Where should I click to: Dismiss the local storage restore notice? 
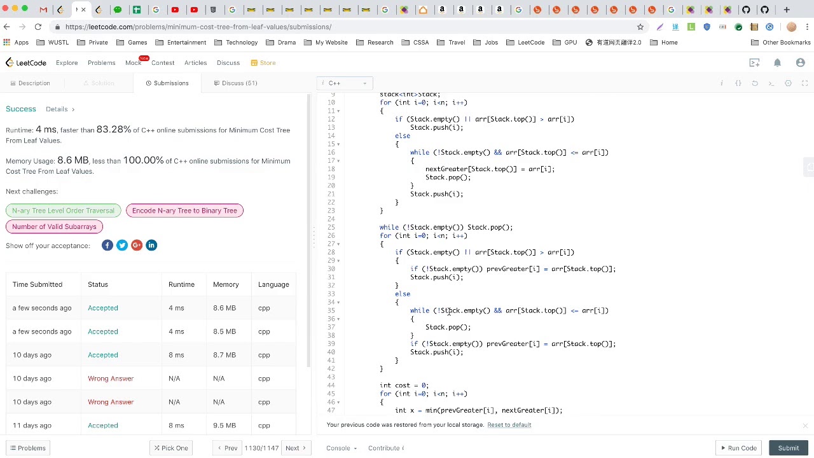[x=804, y=426]
